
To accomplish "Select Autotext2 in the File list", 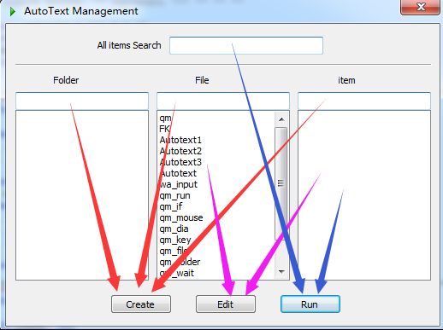I will 180,151.
